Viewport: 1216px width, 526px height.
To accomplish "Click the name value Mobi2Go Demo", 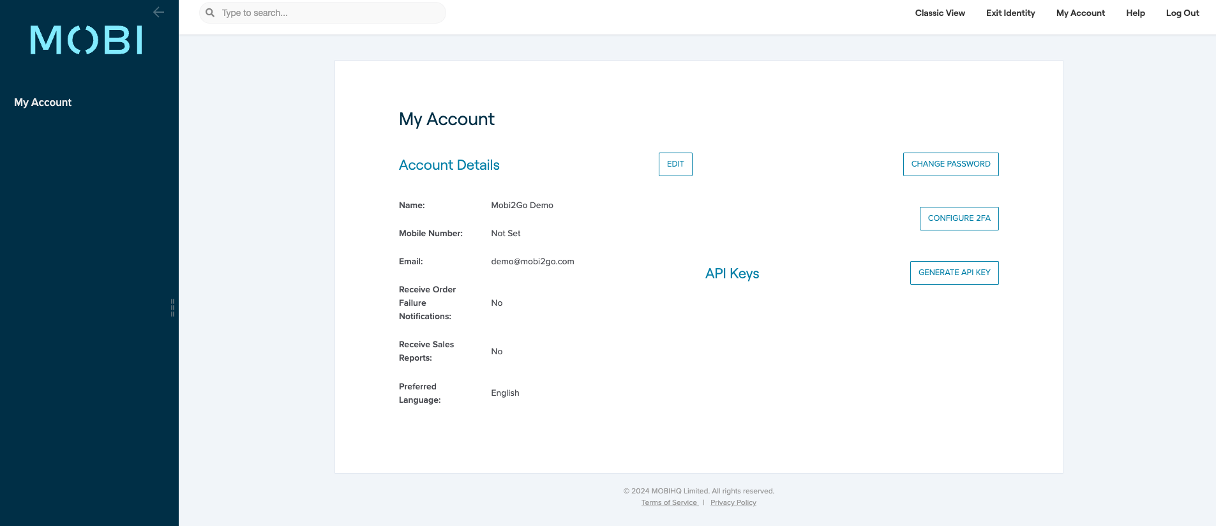I will 522,205.
